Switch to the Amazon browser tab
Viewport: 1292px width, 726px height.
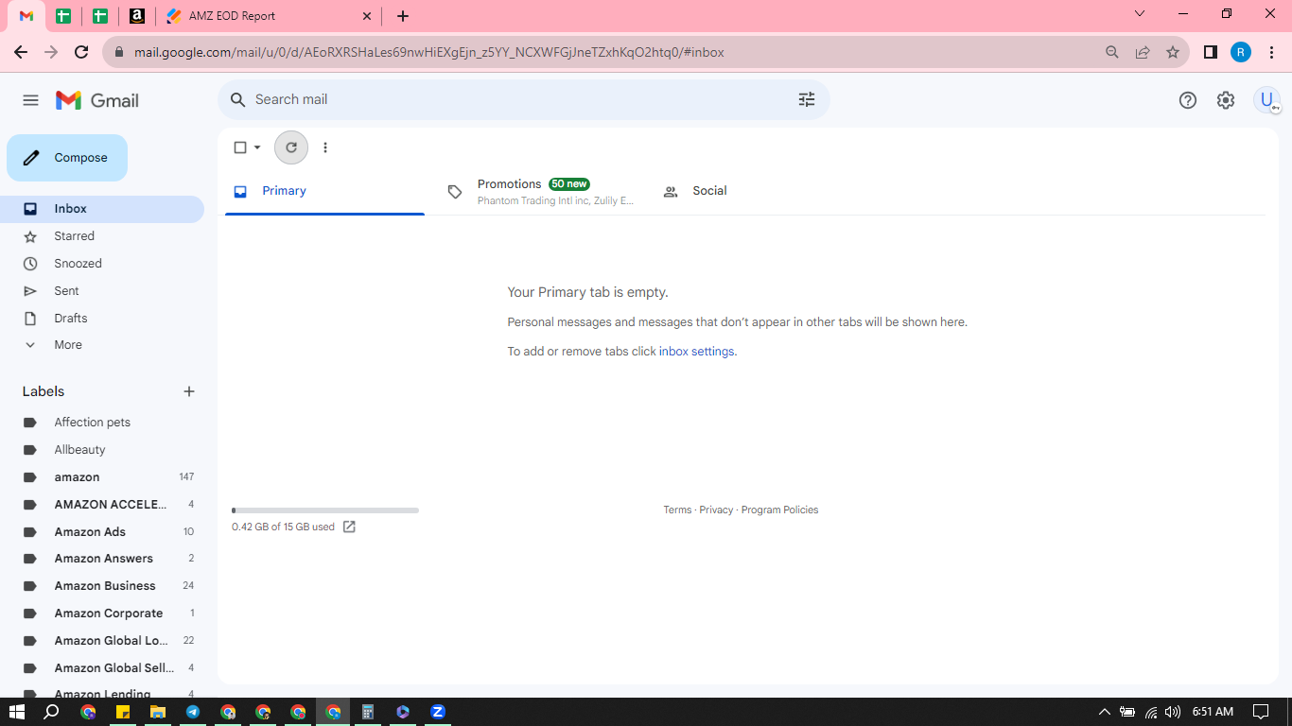click(x=137, y=16)
